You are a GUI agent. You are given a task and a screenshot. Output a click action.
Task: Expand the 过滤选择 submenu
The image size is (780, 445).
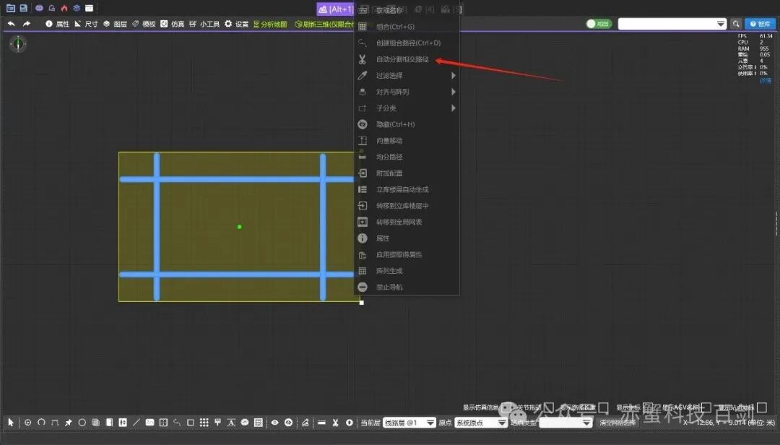tap(407, 76)
